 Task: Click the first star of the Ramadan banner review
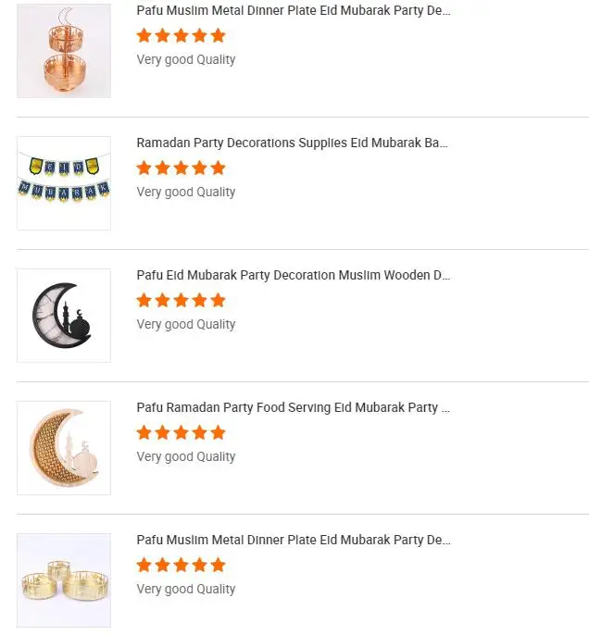pos(144,168)
